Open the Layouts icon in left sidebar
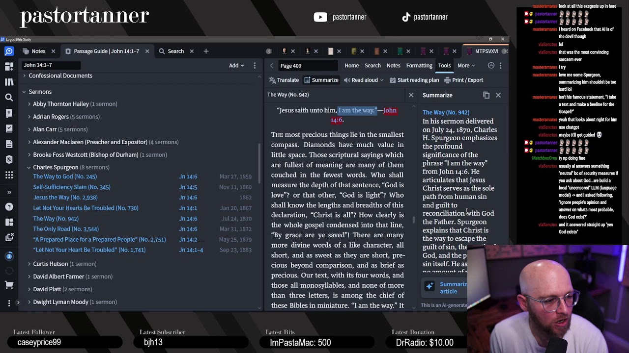The width and height of the screenshot is (629, 353). pyautogui.click(x=9, y=67)
